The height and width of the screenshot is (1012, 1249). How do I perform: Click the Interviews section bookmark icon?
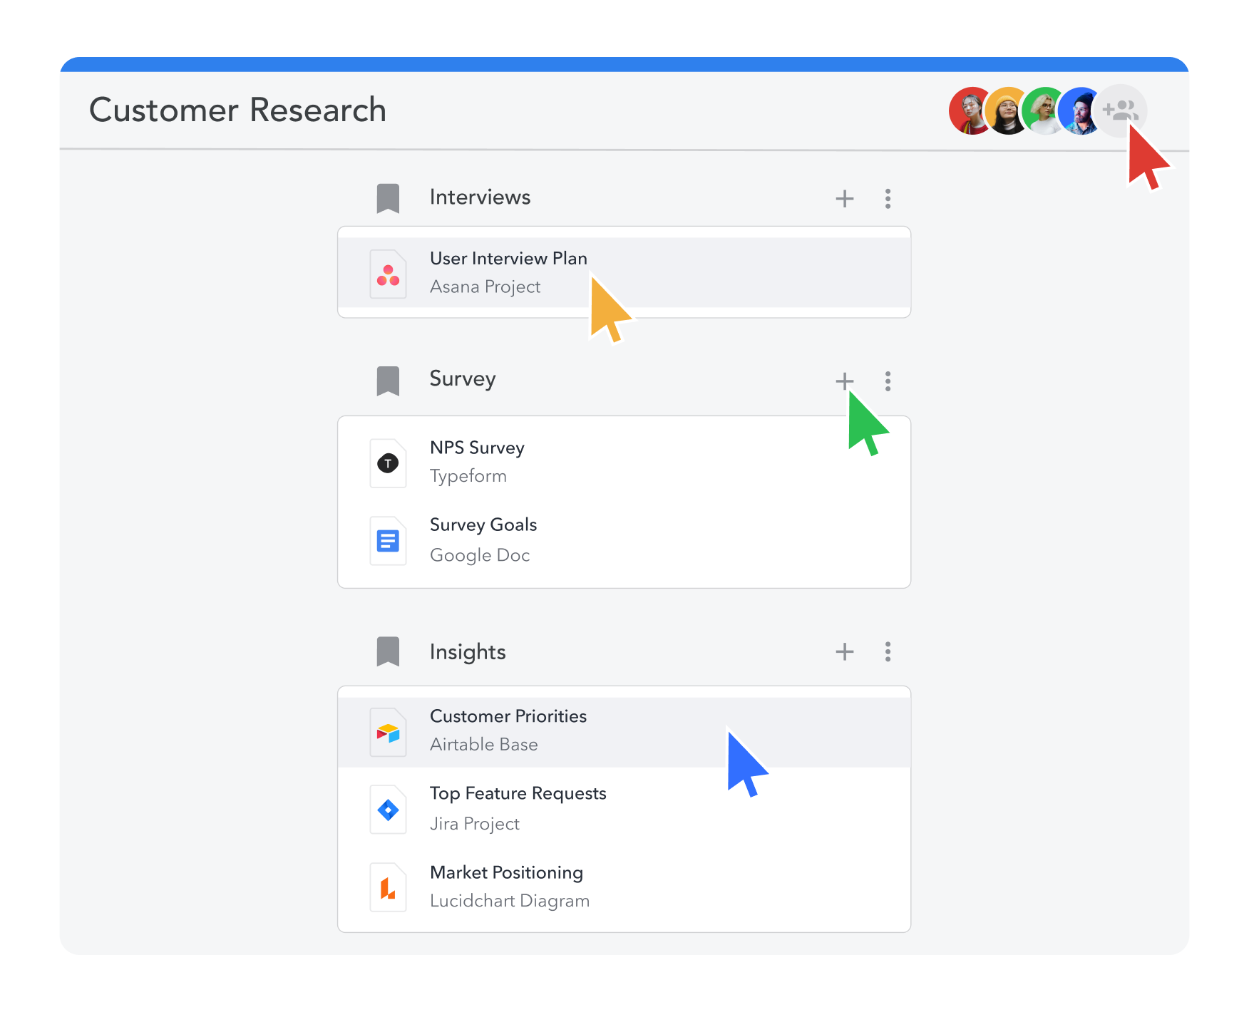pyautogui.click(x=388, y=198)
